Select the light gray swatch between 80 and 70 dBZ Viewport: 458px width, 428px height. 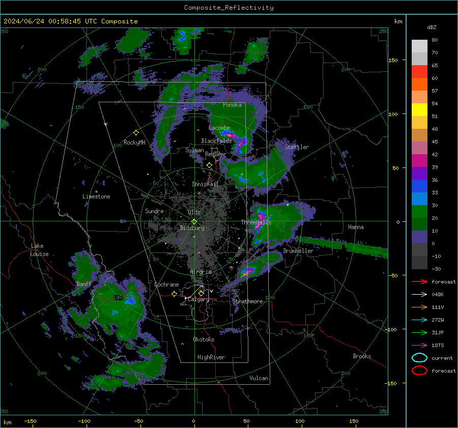pos(419,46)
